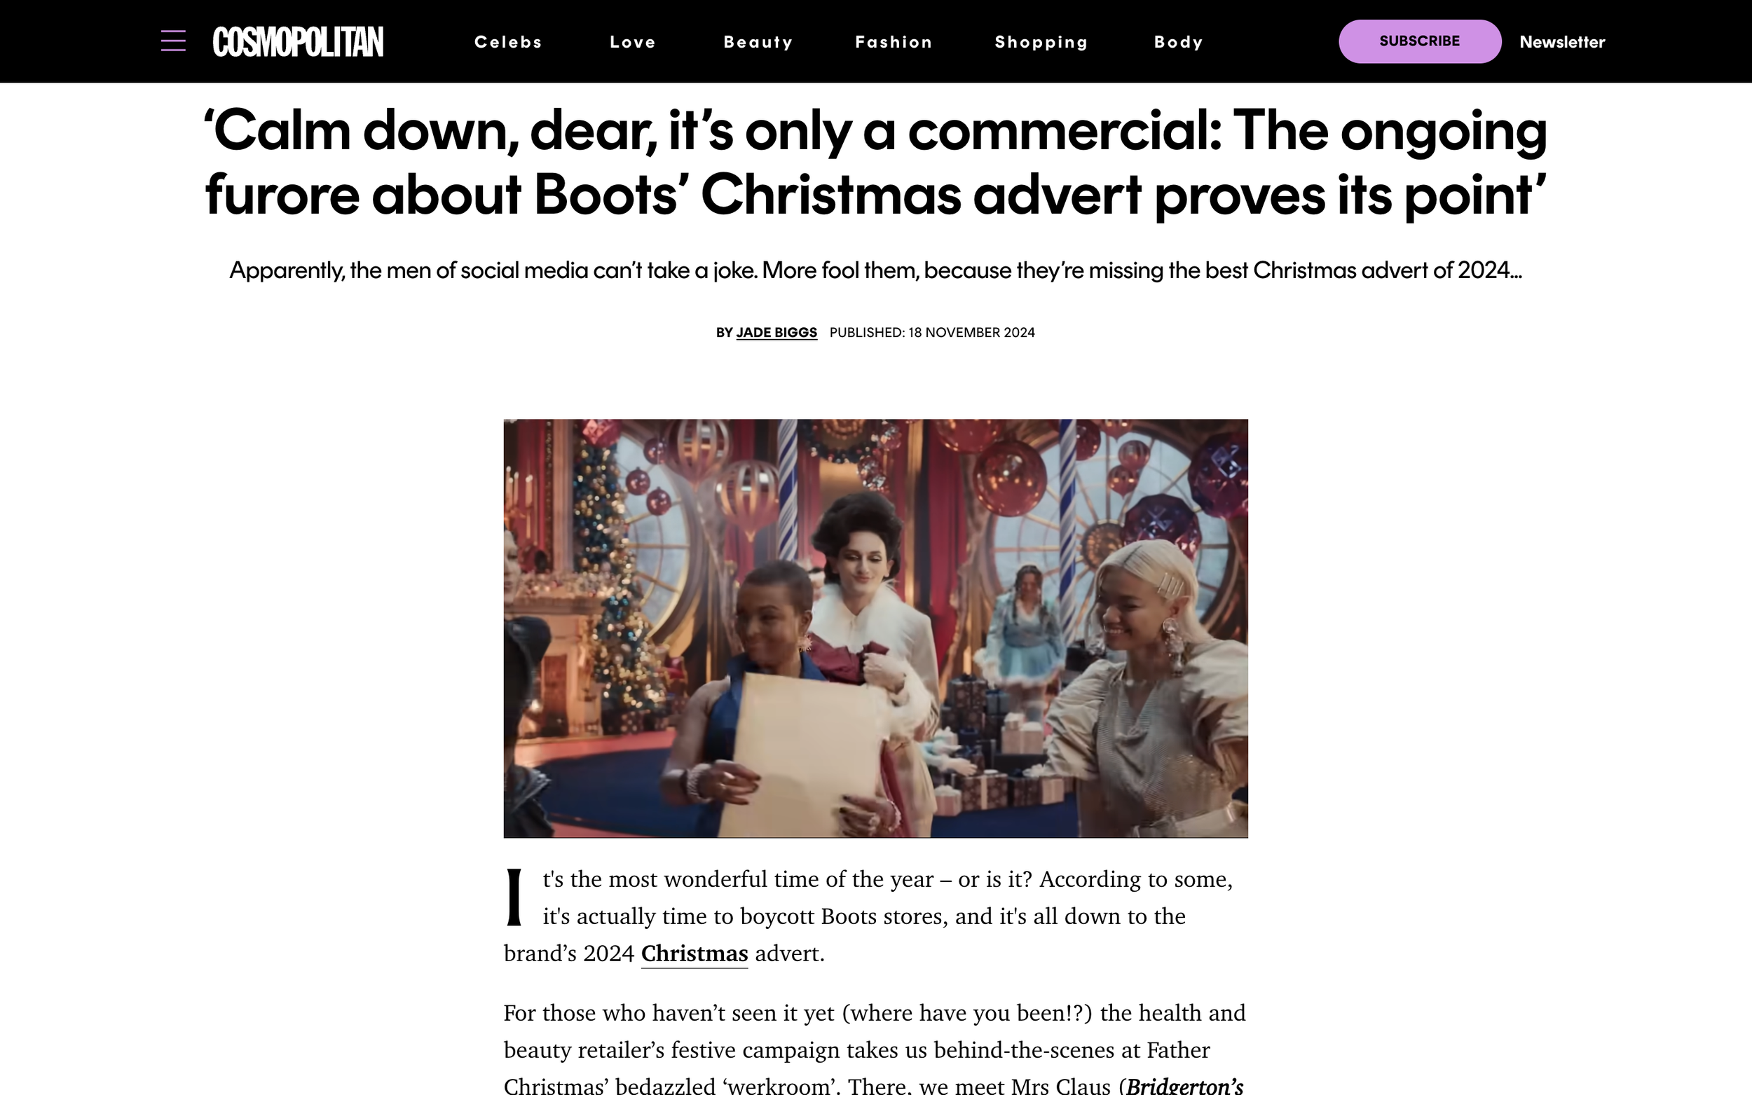Click the first article paragraph
Screen dimensions: 1752x1095
(x=875, y=916)
